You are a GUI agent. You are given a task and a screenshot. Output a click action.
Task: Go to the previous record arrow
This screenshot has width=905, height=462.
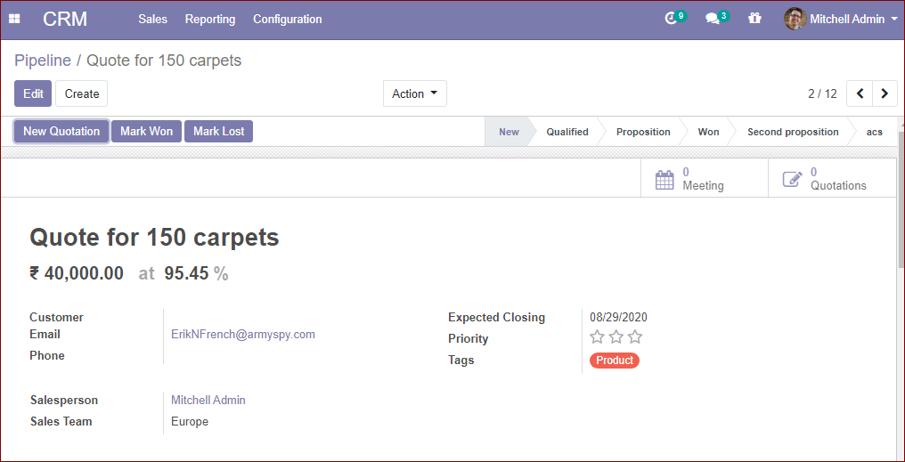860,93
